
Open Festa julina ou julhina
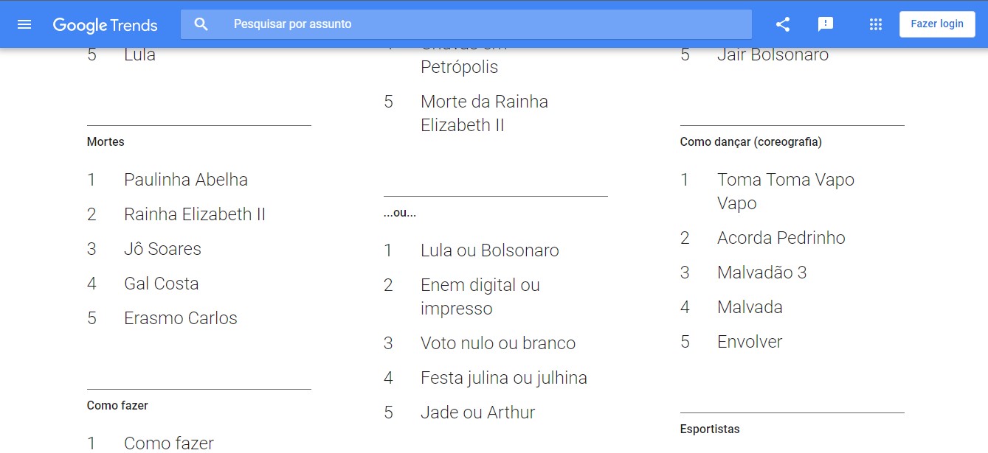(x=504, y=378)
